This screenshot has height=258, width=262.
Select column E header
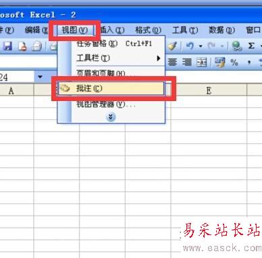(209, 91)
